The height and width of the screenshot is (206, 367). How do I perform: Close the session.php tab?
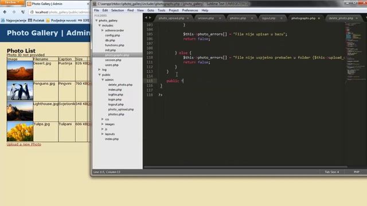(220, 18)
